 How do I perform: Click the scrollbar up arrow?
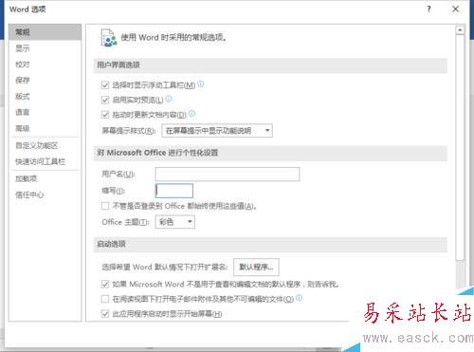pyautogui.click(x=460, y=30)
